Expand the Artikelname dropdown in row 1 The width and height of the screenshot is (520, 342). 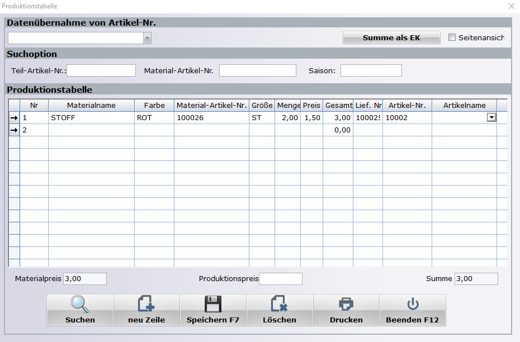coord(491,117)
